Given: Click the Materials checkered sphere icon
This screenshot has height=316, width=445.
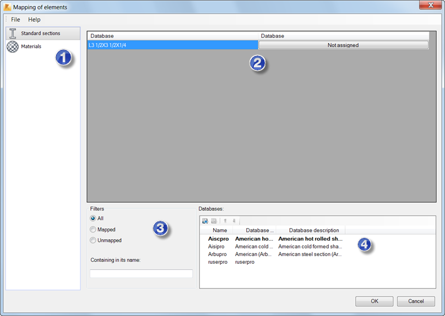Looking at the screenshot, I should [13, 47].
